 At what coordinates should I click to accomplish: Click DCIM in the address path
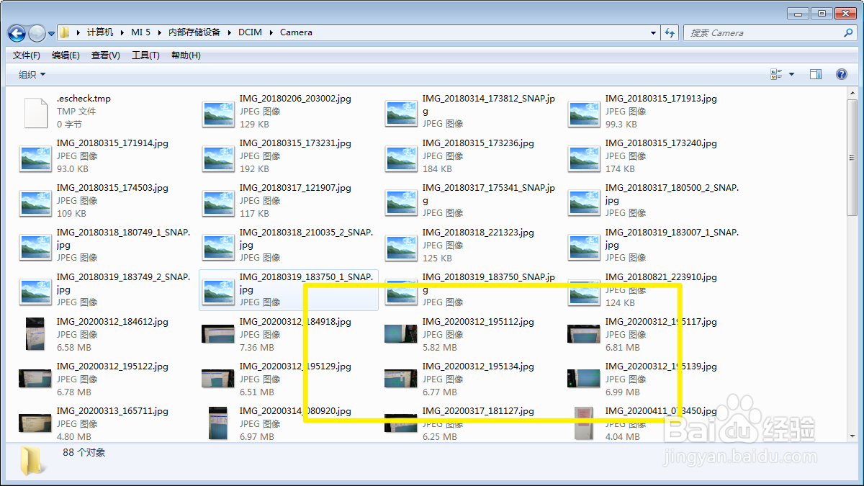(x=251, y=32)
